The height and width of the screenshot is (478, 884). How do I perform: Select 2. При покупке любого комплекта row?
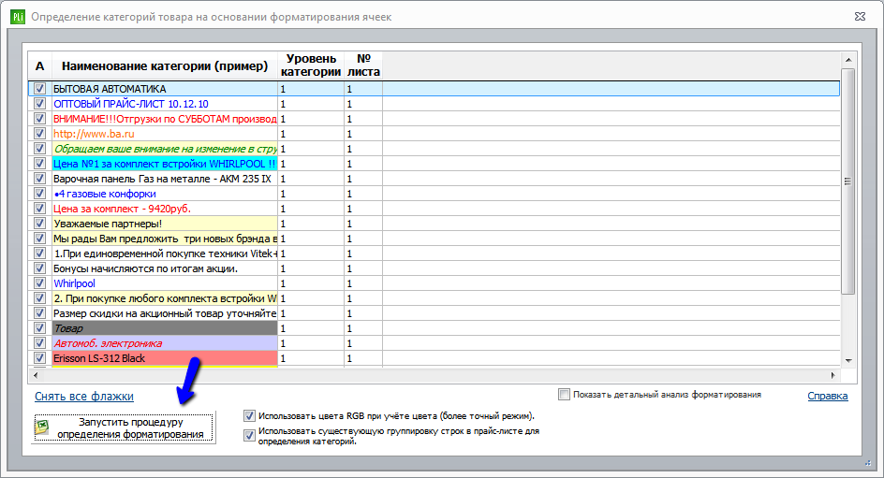(x=165, y=298)
